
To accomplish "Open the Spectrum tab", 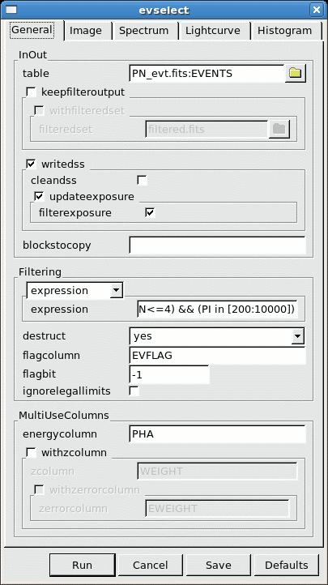I will pos(145,31).
